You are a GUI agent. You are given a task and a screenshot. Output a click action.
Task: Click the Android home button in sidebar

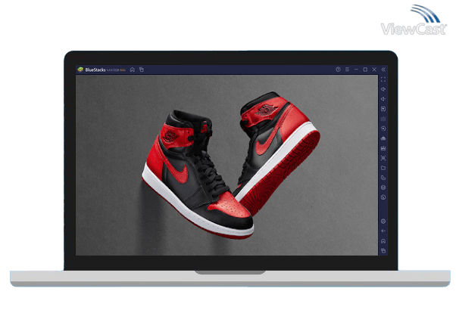tap(383, 240)
